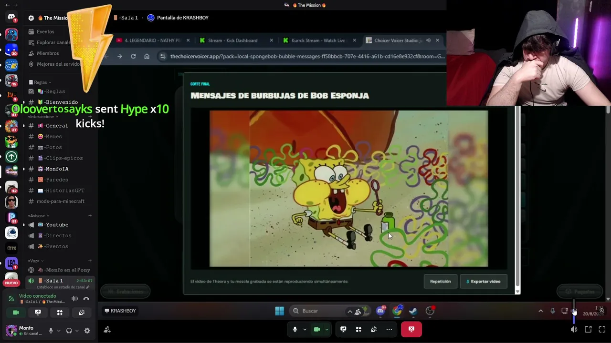
Task: Open microphone device menu in call bar
Action: pyautogui.click(x=305, y=329)
